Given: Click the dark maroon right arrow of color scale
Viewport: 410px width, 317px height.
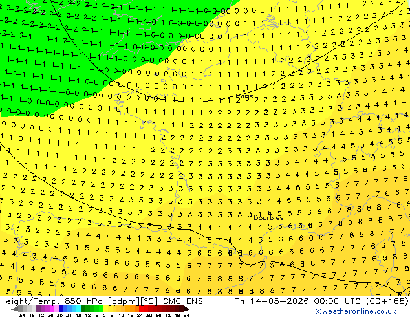Looking at the screenshot, I should tap(186, 309).
